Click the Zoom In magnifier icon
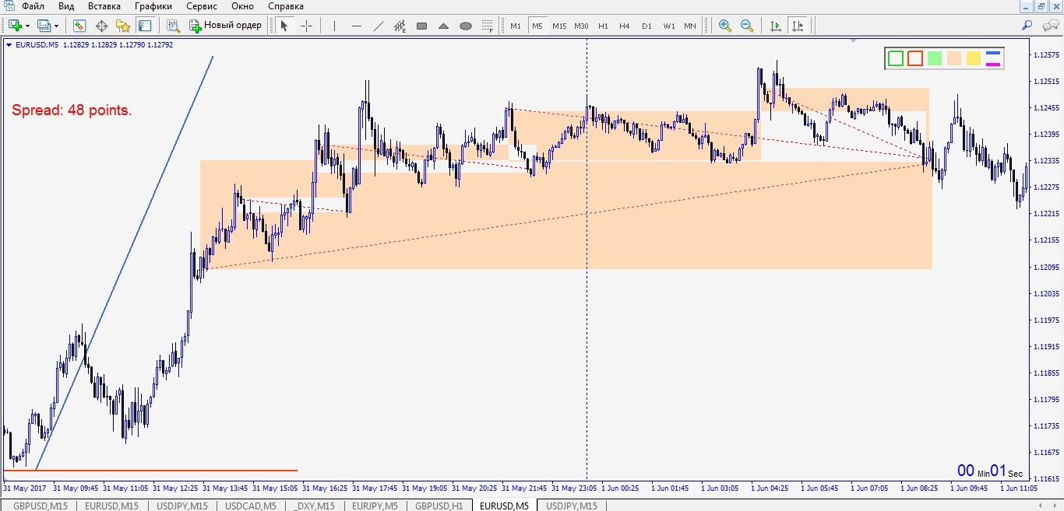This screenshot has height=511, width=1064. pyautogui.click(x=725, y=26)
